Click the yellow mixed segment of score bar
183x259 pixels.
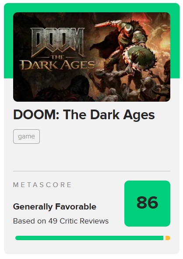168,238
